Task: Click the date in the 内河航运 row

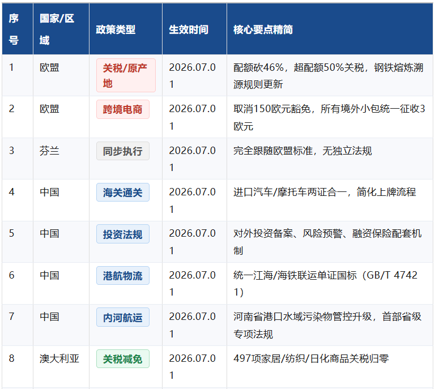Action: [192, 325]
